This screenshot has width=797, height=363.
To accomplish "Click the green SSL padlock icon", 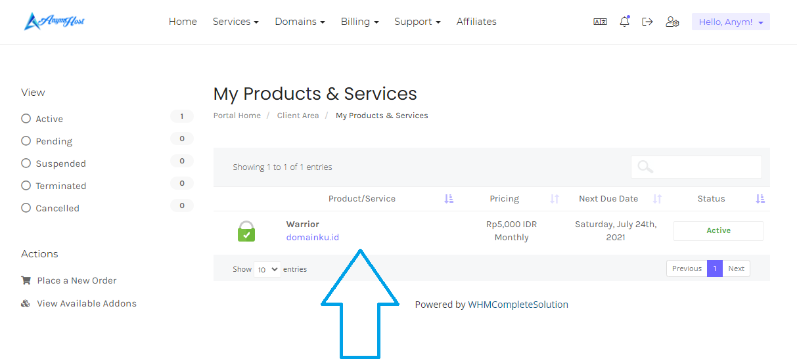I will [246, 231].
